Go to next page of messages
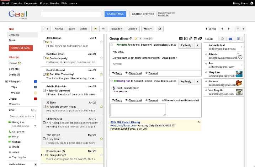The height and width of the screenshot is (167, 255). tap(229, 29)
